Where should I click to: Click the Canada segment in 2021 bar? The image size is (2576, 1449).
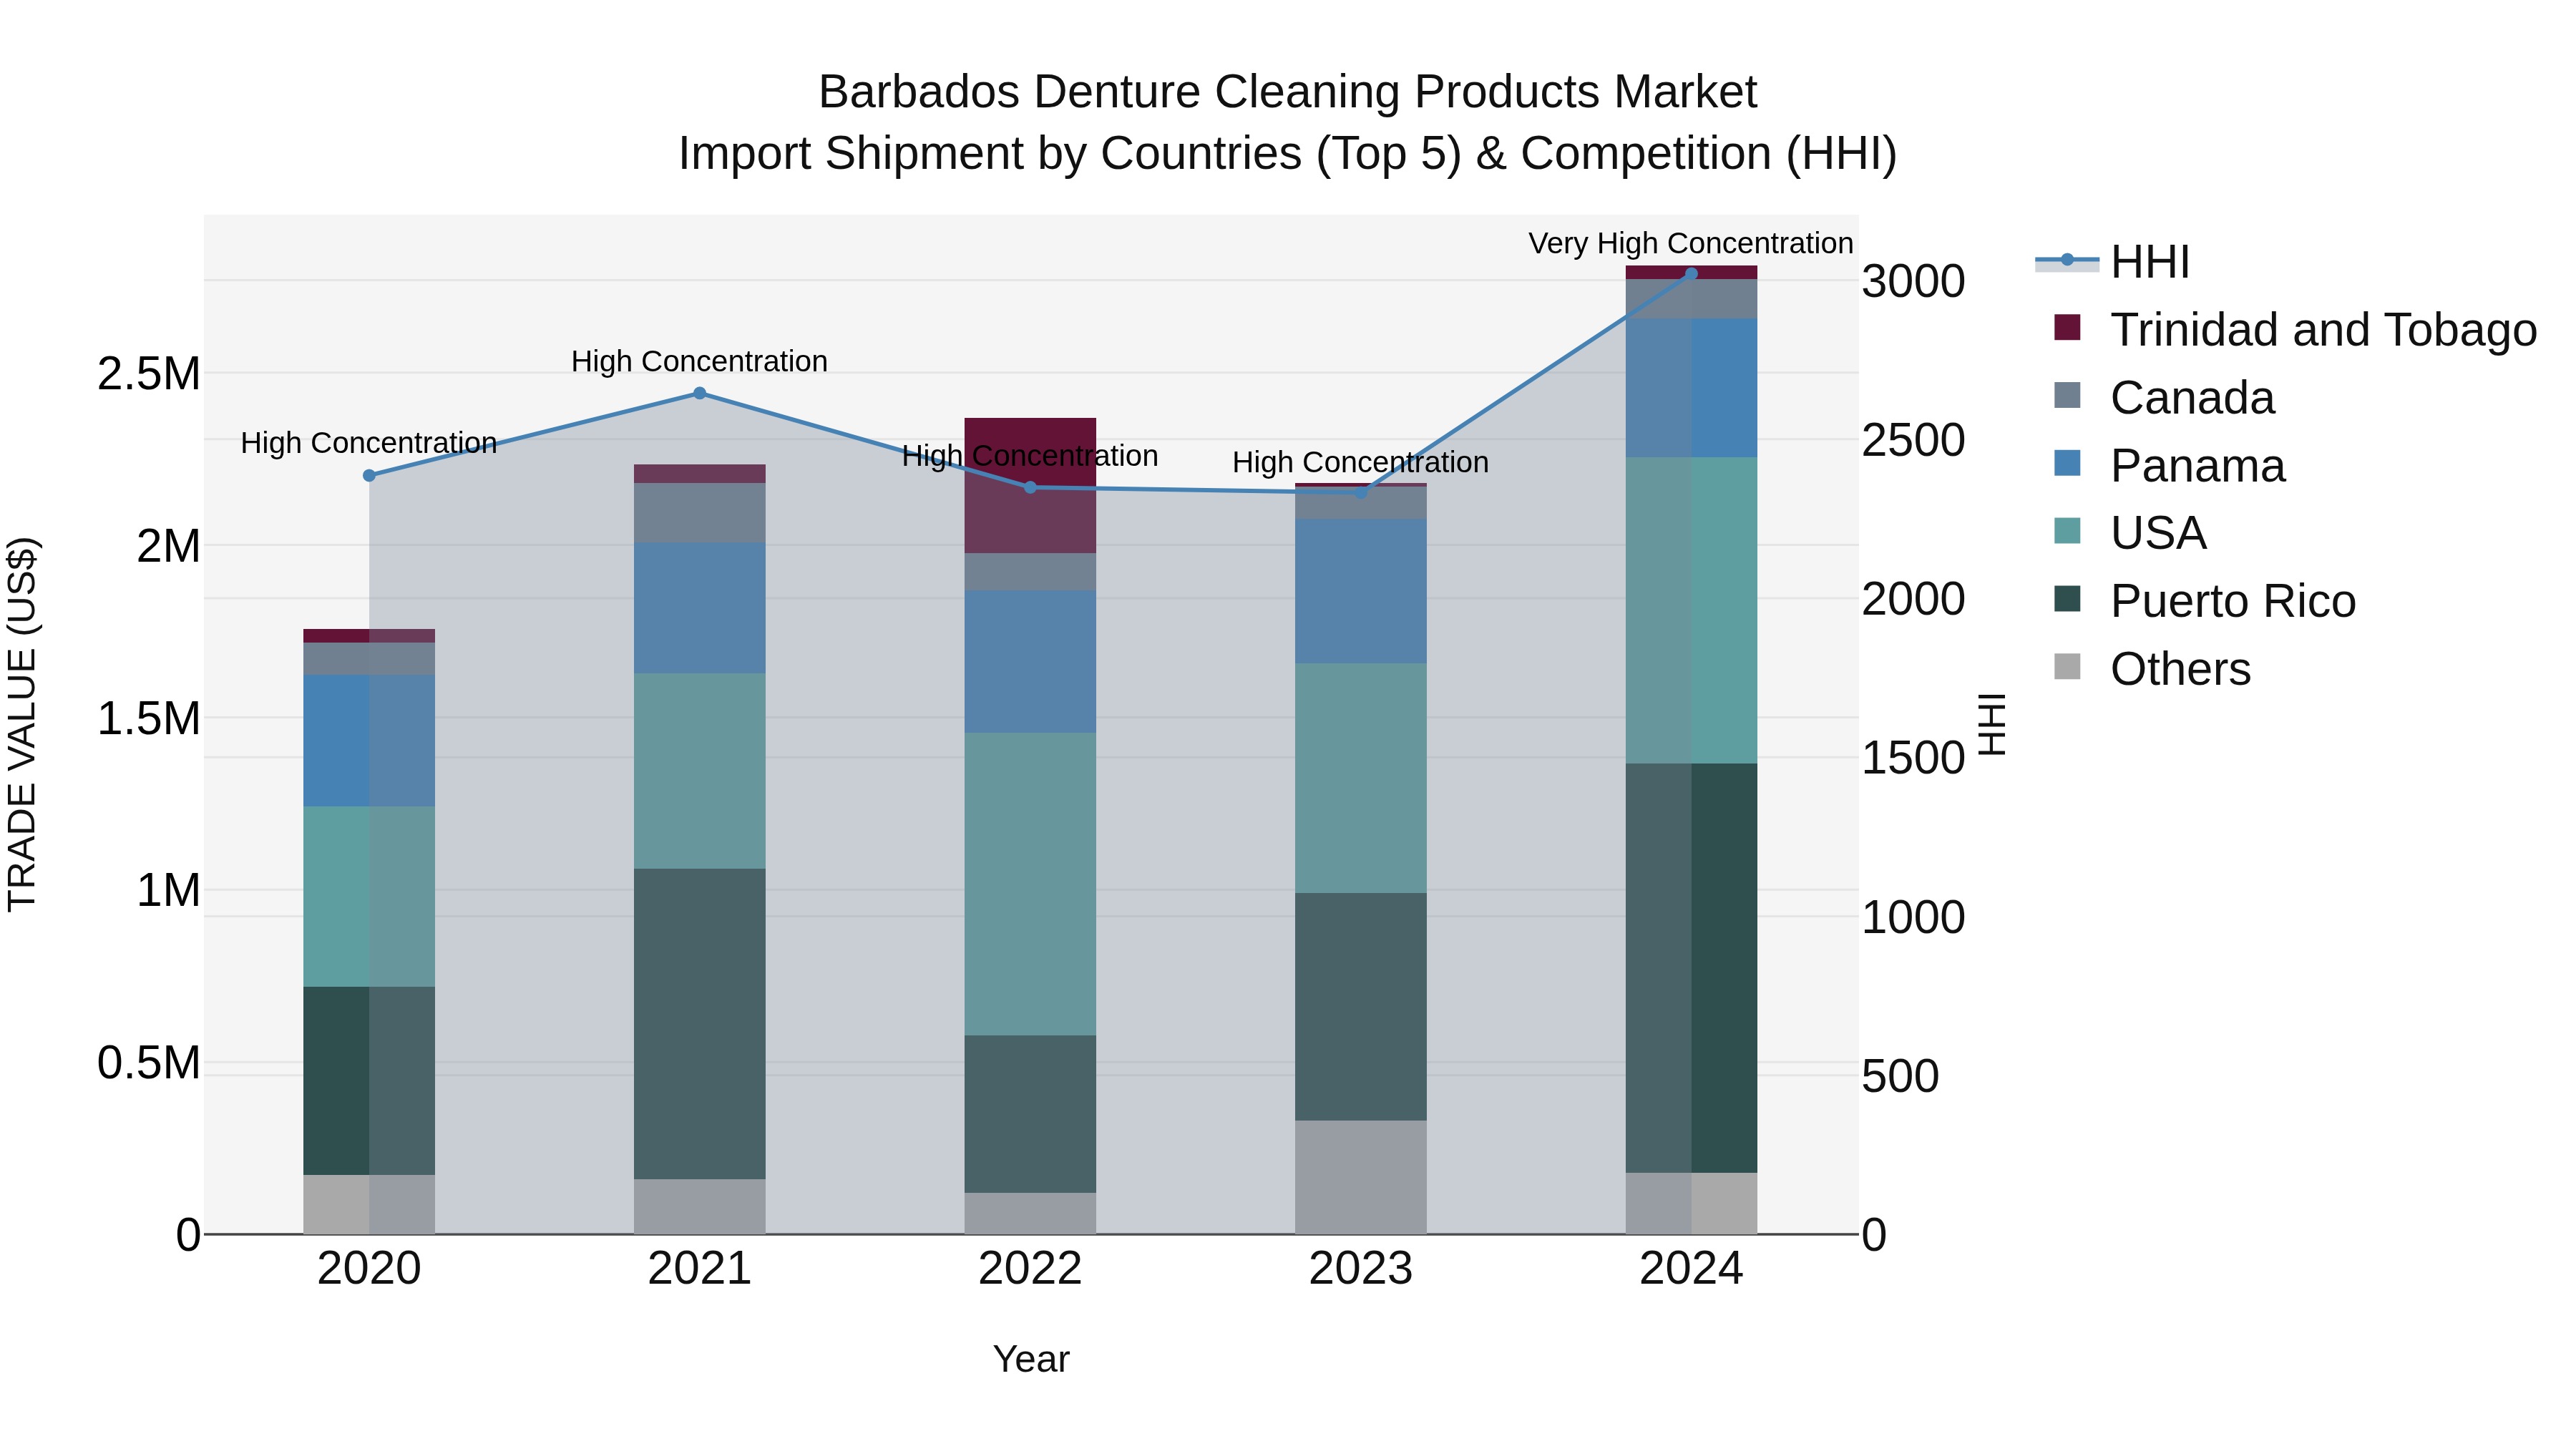click(700, 514)
